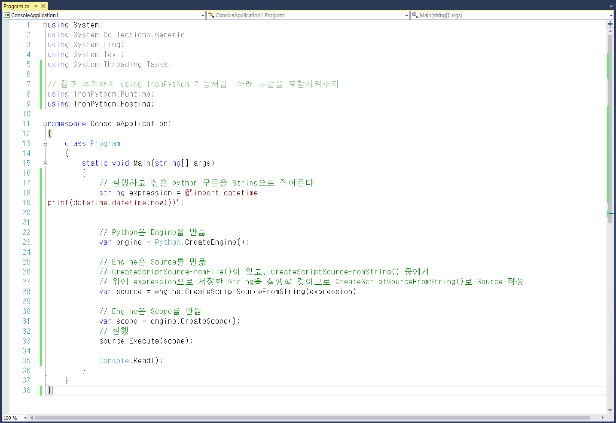Collapse the Main method block
Image resolution: width=616 pixels, height=423 pixels.
45,163
